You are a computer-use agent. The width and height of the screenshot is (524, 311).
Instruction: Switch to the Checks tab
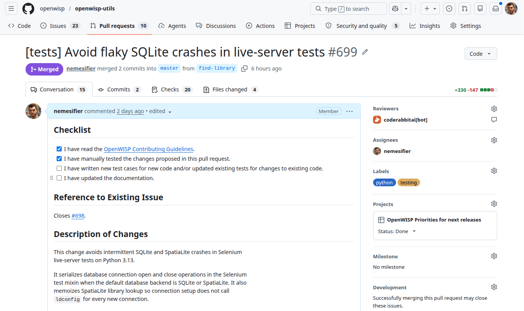(172, 89)
